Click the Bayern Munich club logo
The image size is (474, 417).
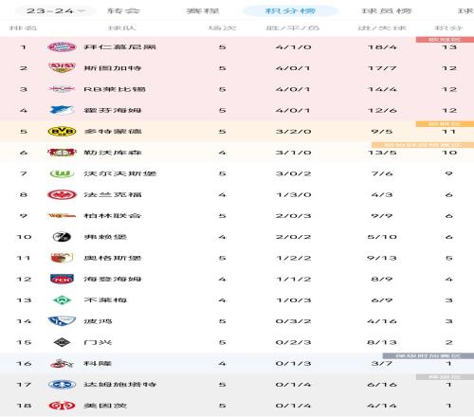coord(62,47)
